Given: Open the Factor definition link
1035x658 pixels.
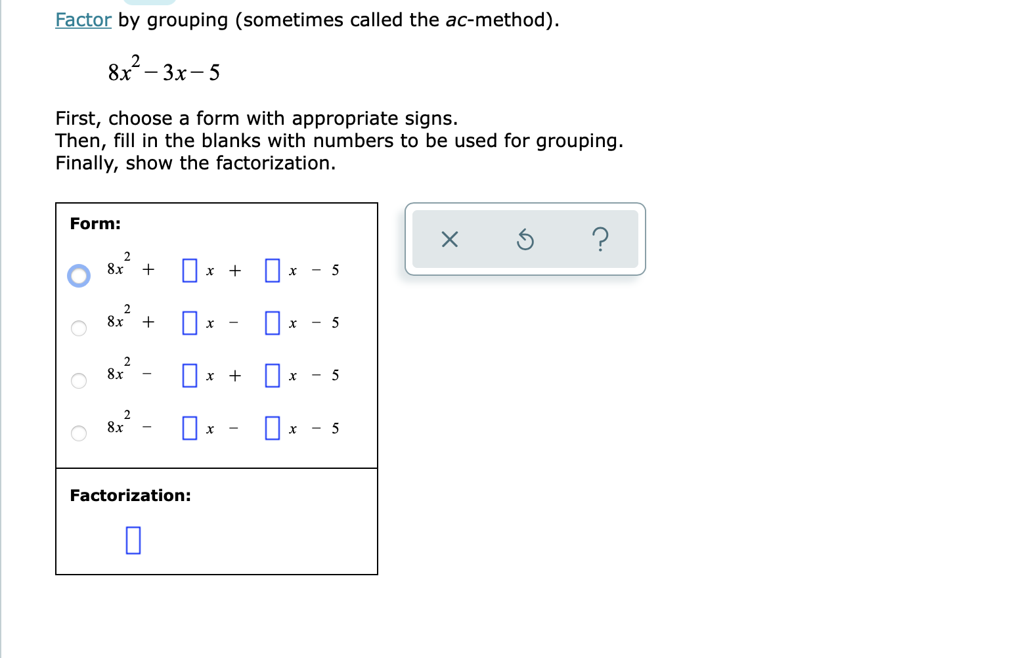Looking at the screenshot, I should [82, 20].
